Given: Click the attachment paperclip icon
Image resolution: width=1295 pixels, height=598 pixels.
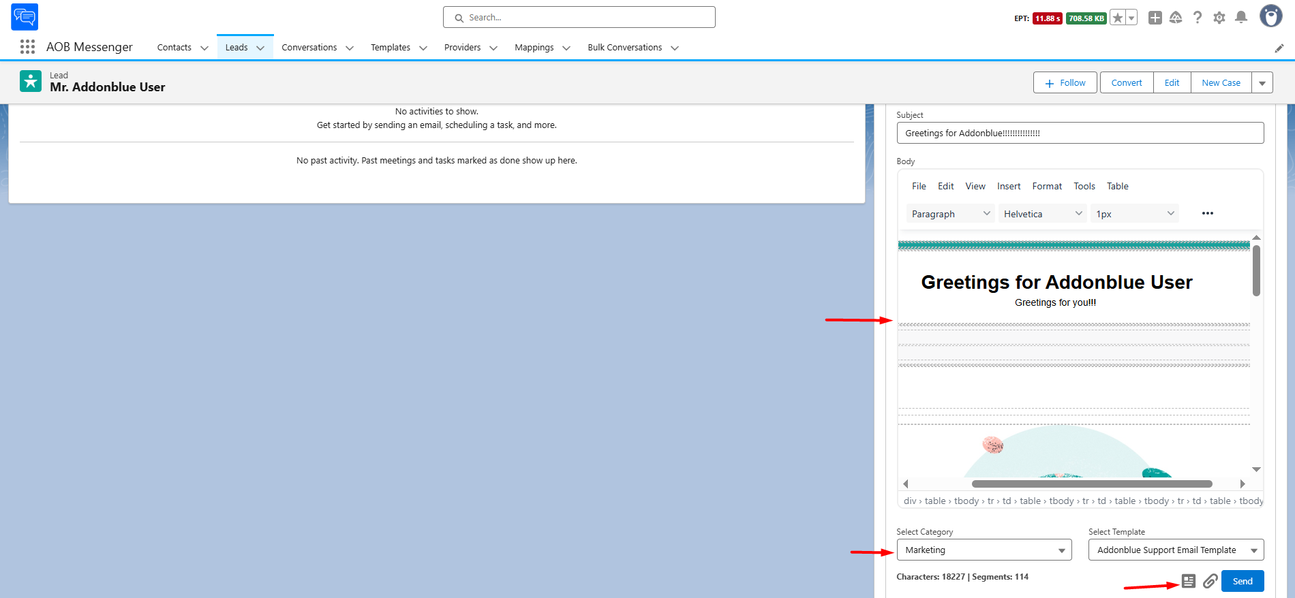Looking at the screenshot, I should [1210, 581].
